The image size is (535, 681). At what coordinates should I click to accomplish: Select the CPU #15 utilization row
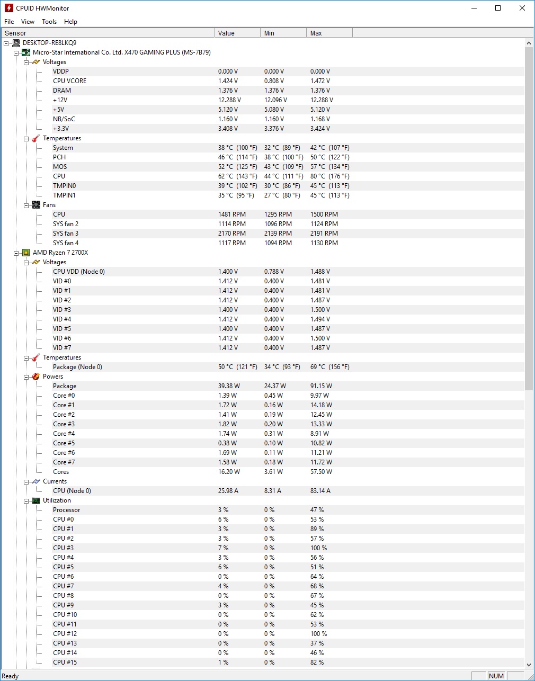(x=263, y=662)
